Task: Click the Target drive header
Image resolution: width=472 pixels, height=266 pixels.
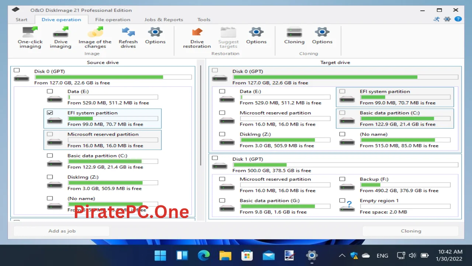Action: [335, 62]
